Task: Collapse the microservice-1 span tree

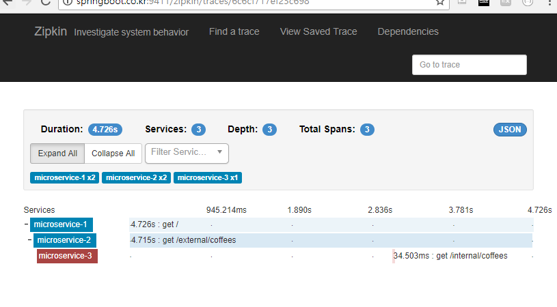Action: (26, 224)
